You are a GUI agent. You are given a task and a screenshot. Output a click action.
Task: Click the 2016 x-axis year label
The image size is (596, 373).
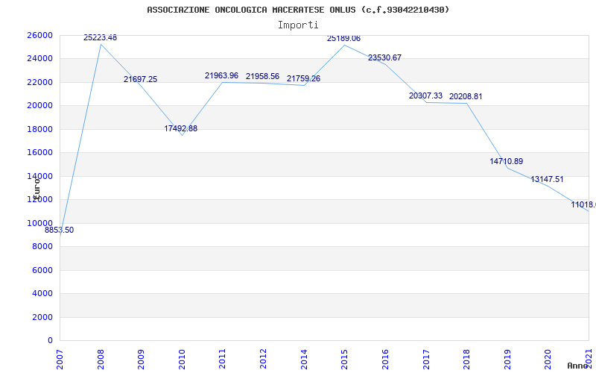[x=385, y=359]
